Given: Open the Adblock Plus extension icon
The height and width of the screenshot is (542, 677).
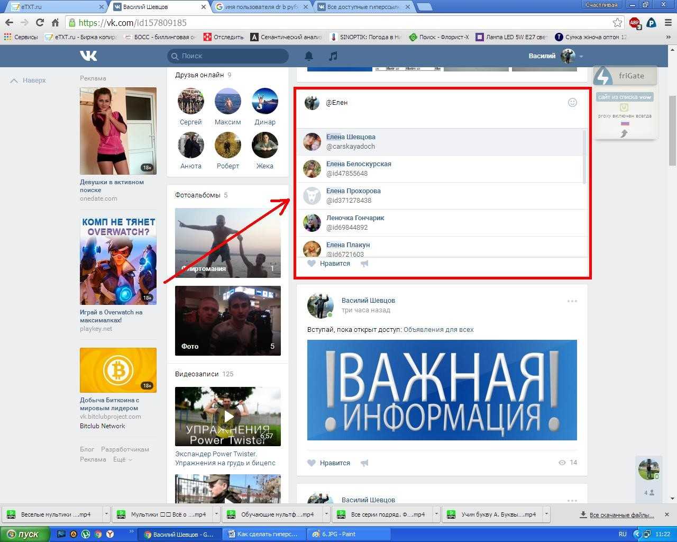Looking at the screenshot, I should coord(634,23).
